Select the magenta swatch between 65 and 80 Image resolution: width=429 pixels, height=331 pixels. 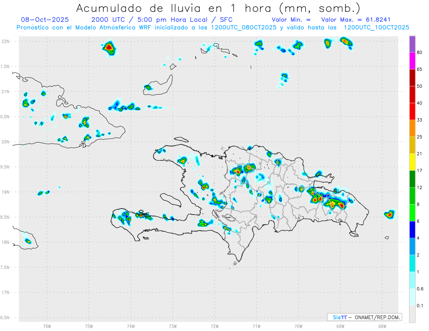pos(412,61)
